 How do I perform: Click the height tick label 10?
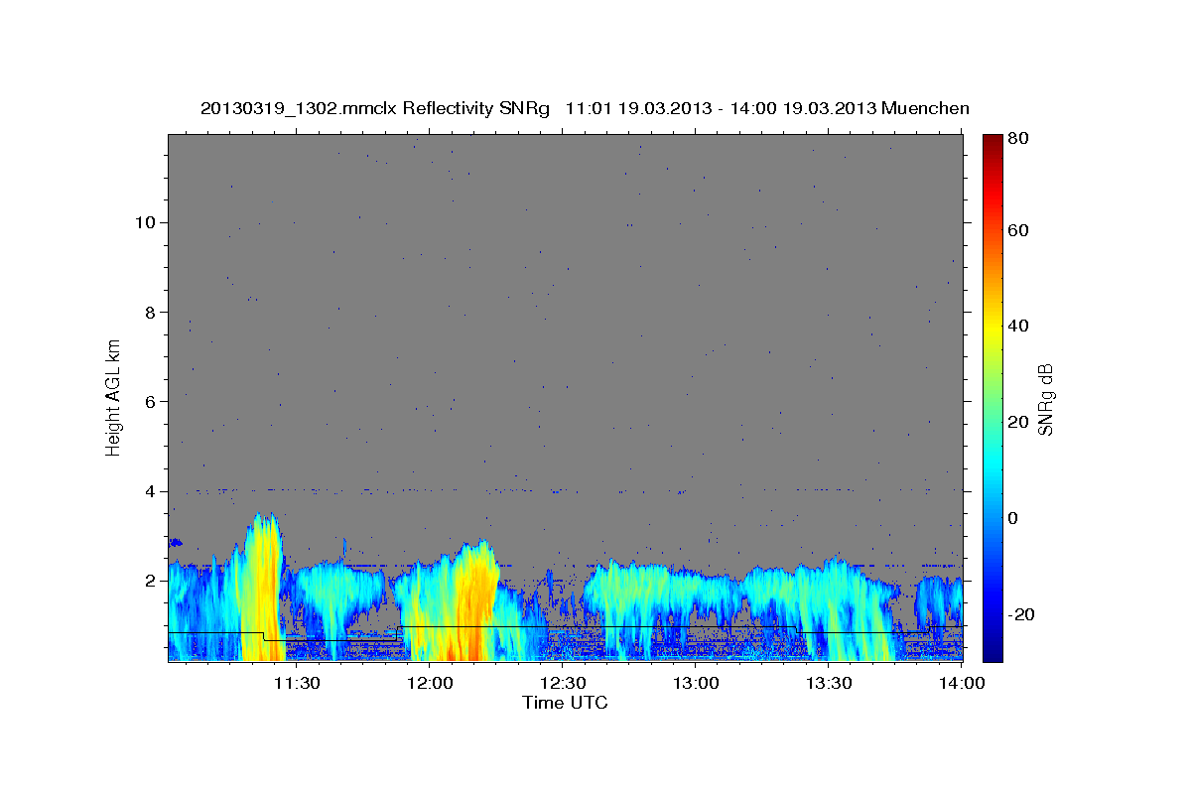(145, 222)
